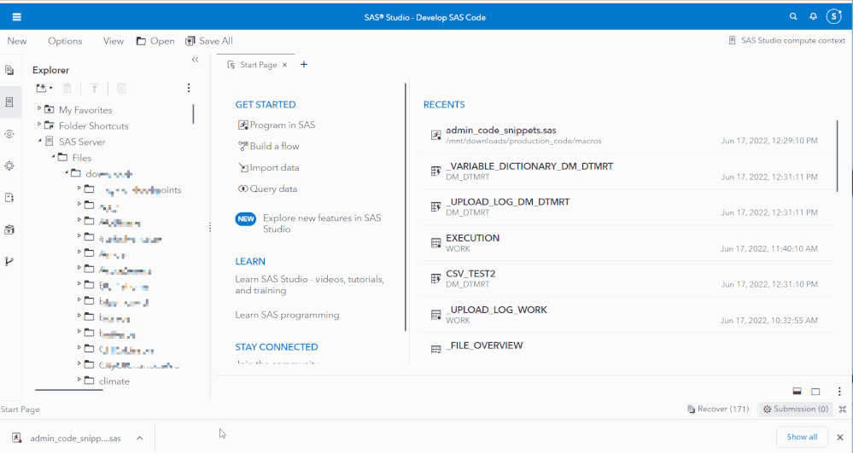Click the Submission (0) button
The height and width of the screenshot is (453, 853).
795,409
